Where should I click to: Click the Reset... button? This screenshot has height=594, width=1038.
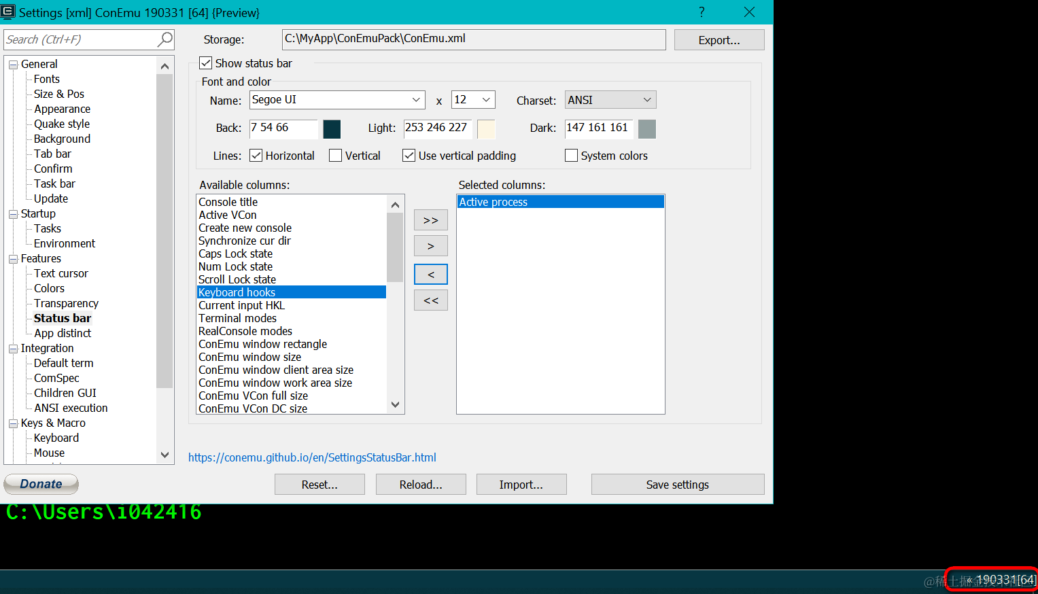[319, 485]
